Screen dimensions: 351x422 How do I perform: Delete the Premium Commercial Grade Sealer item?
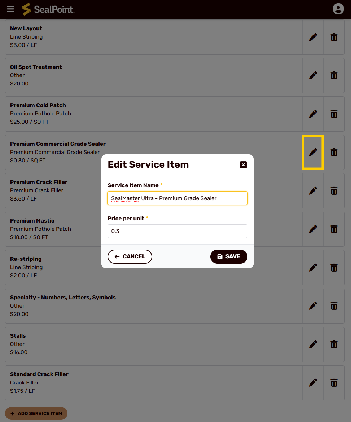334,152
